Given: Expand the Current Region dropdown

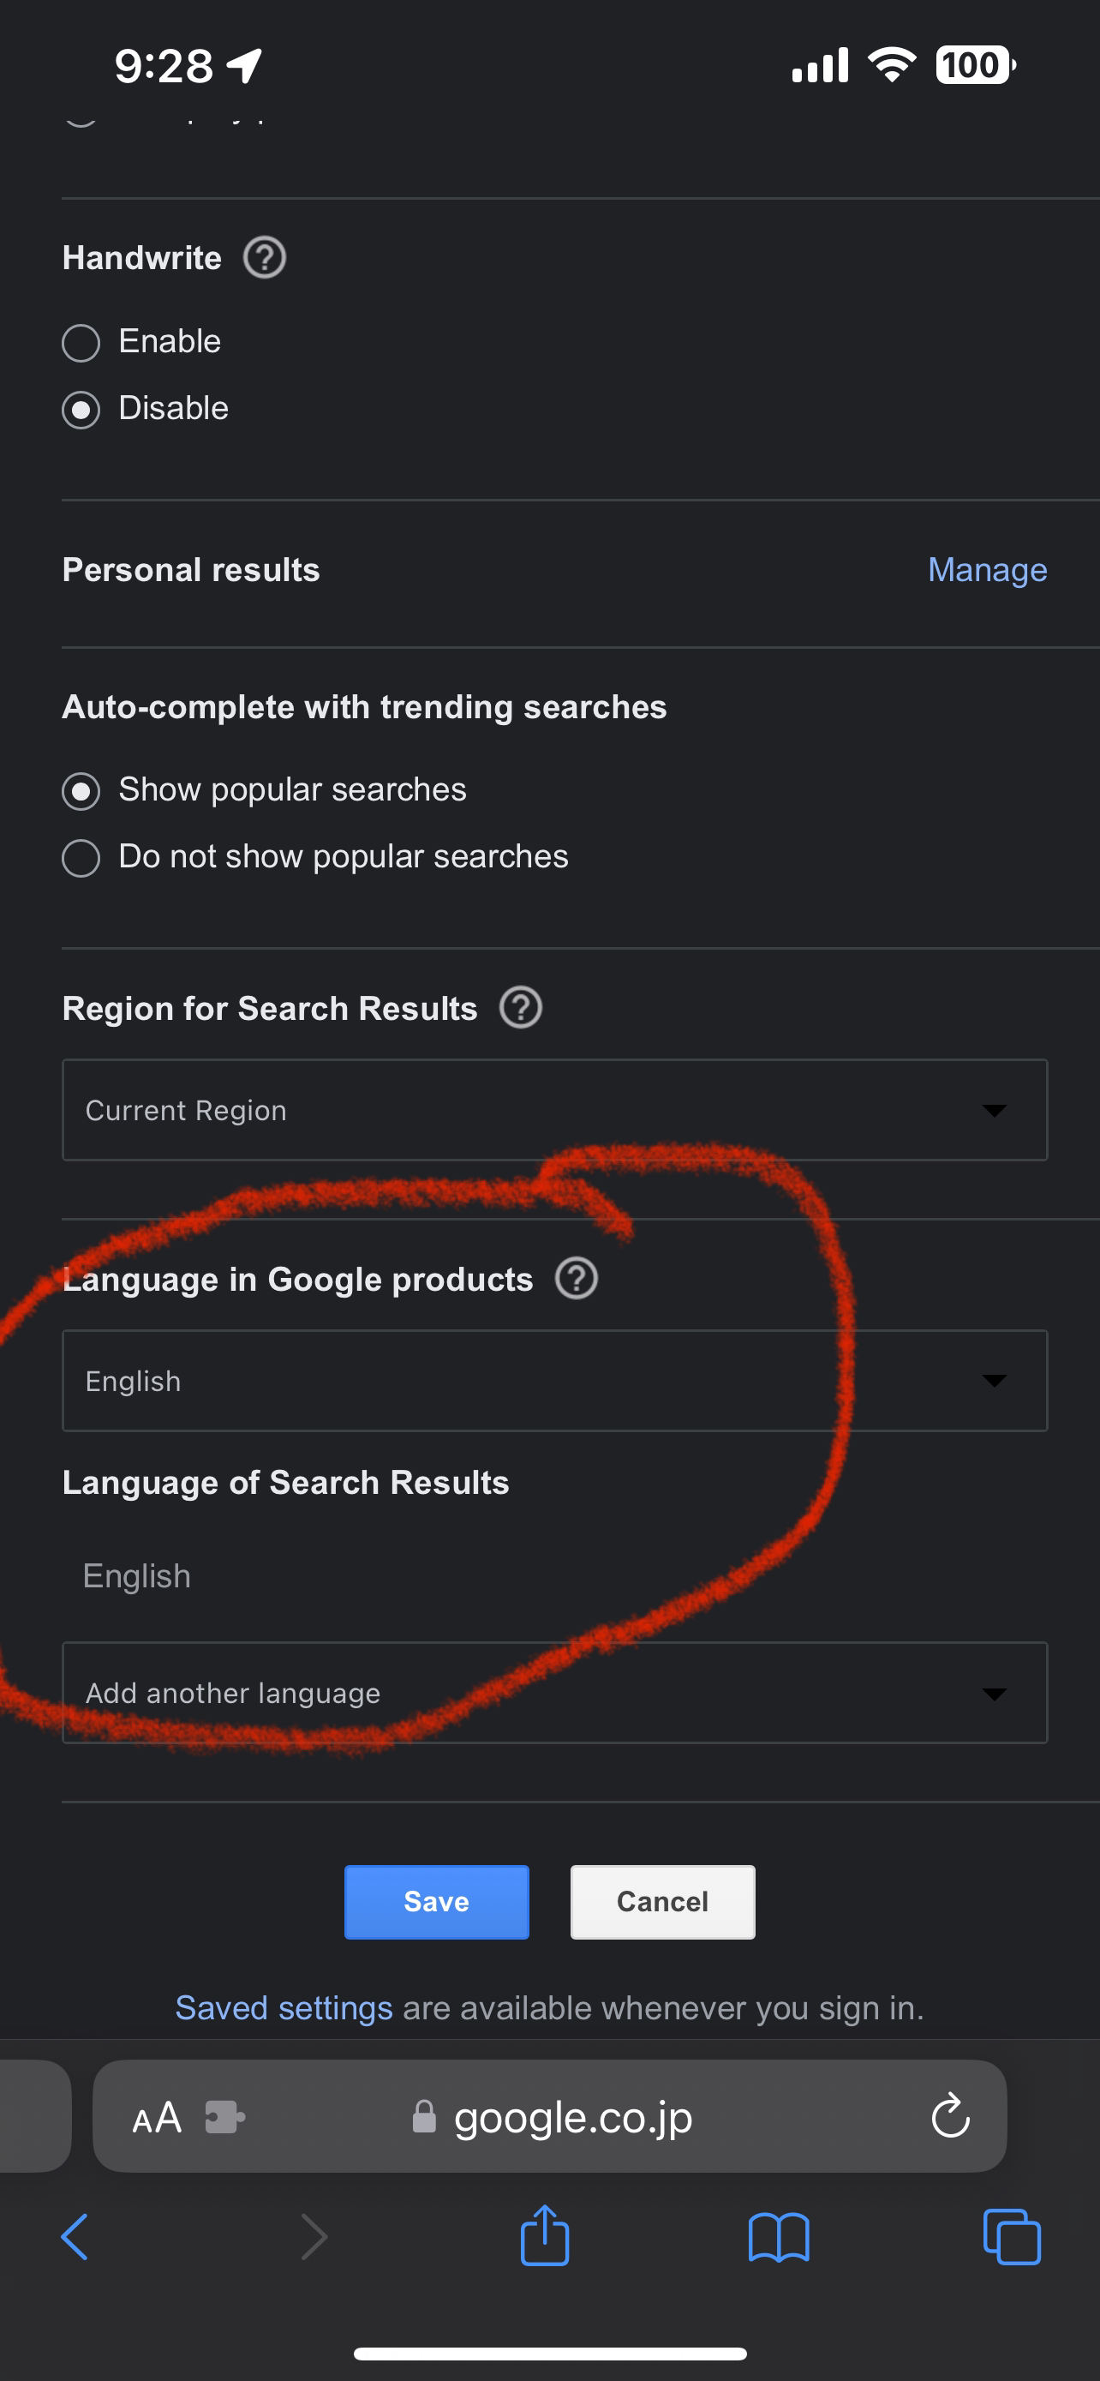Looking at the screenshot, I should click(x=554, y=1109).
